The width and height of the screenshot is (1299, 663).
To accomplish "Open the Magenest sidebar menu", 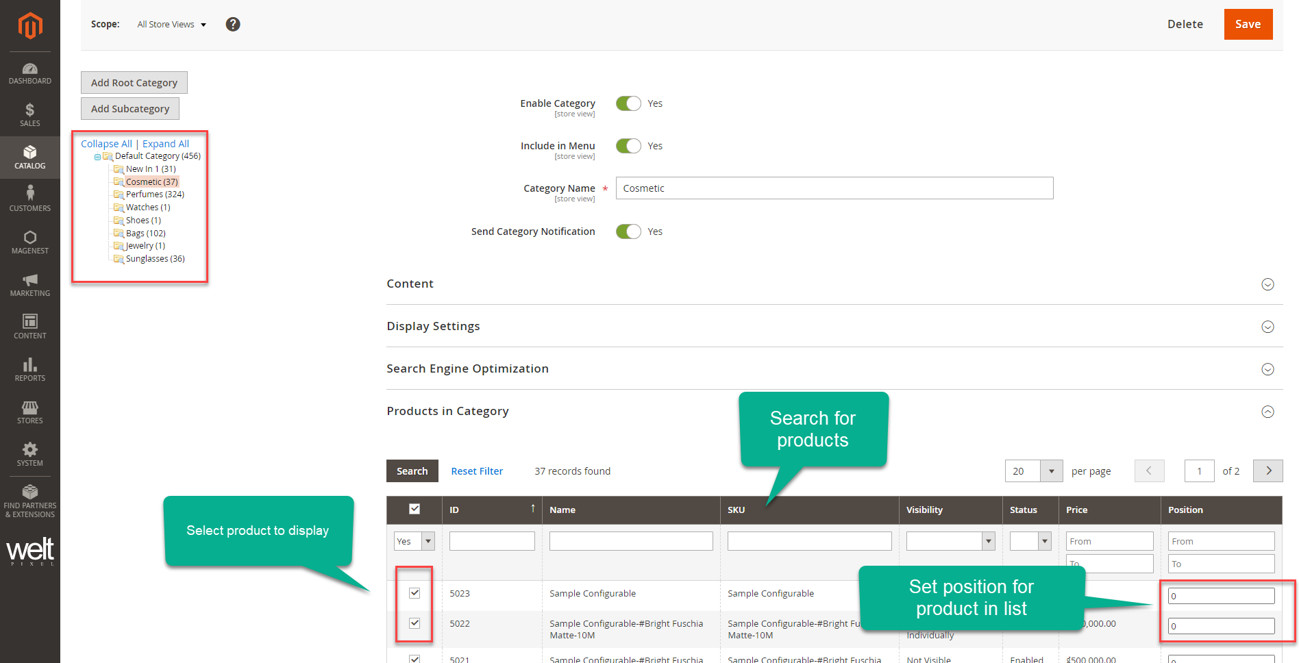I will [x=30, y=242].
